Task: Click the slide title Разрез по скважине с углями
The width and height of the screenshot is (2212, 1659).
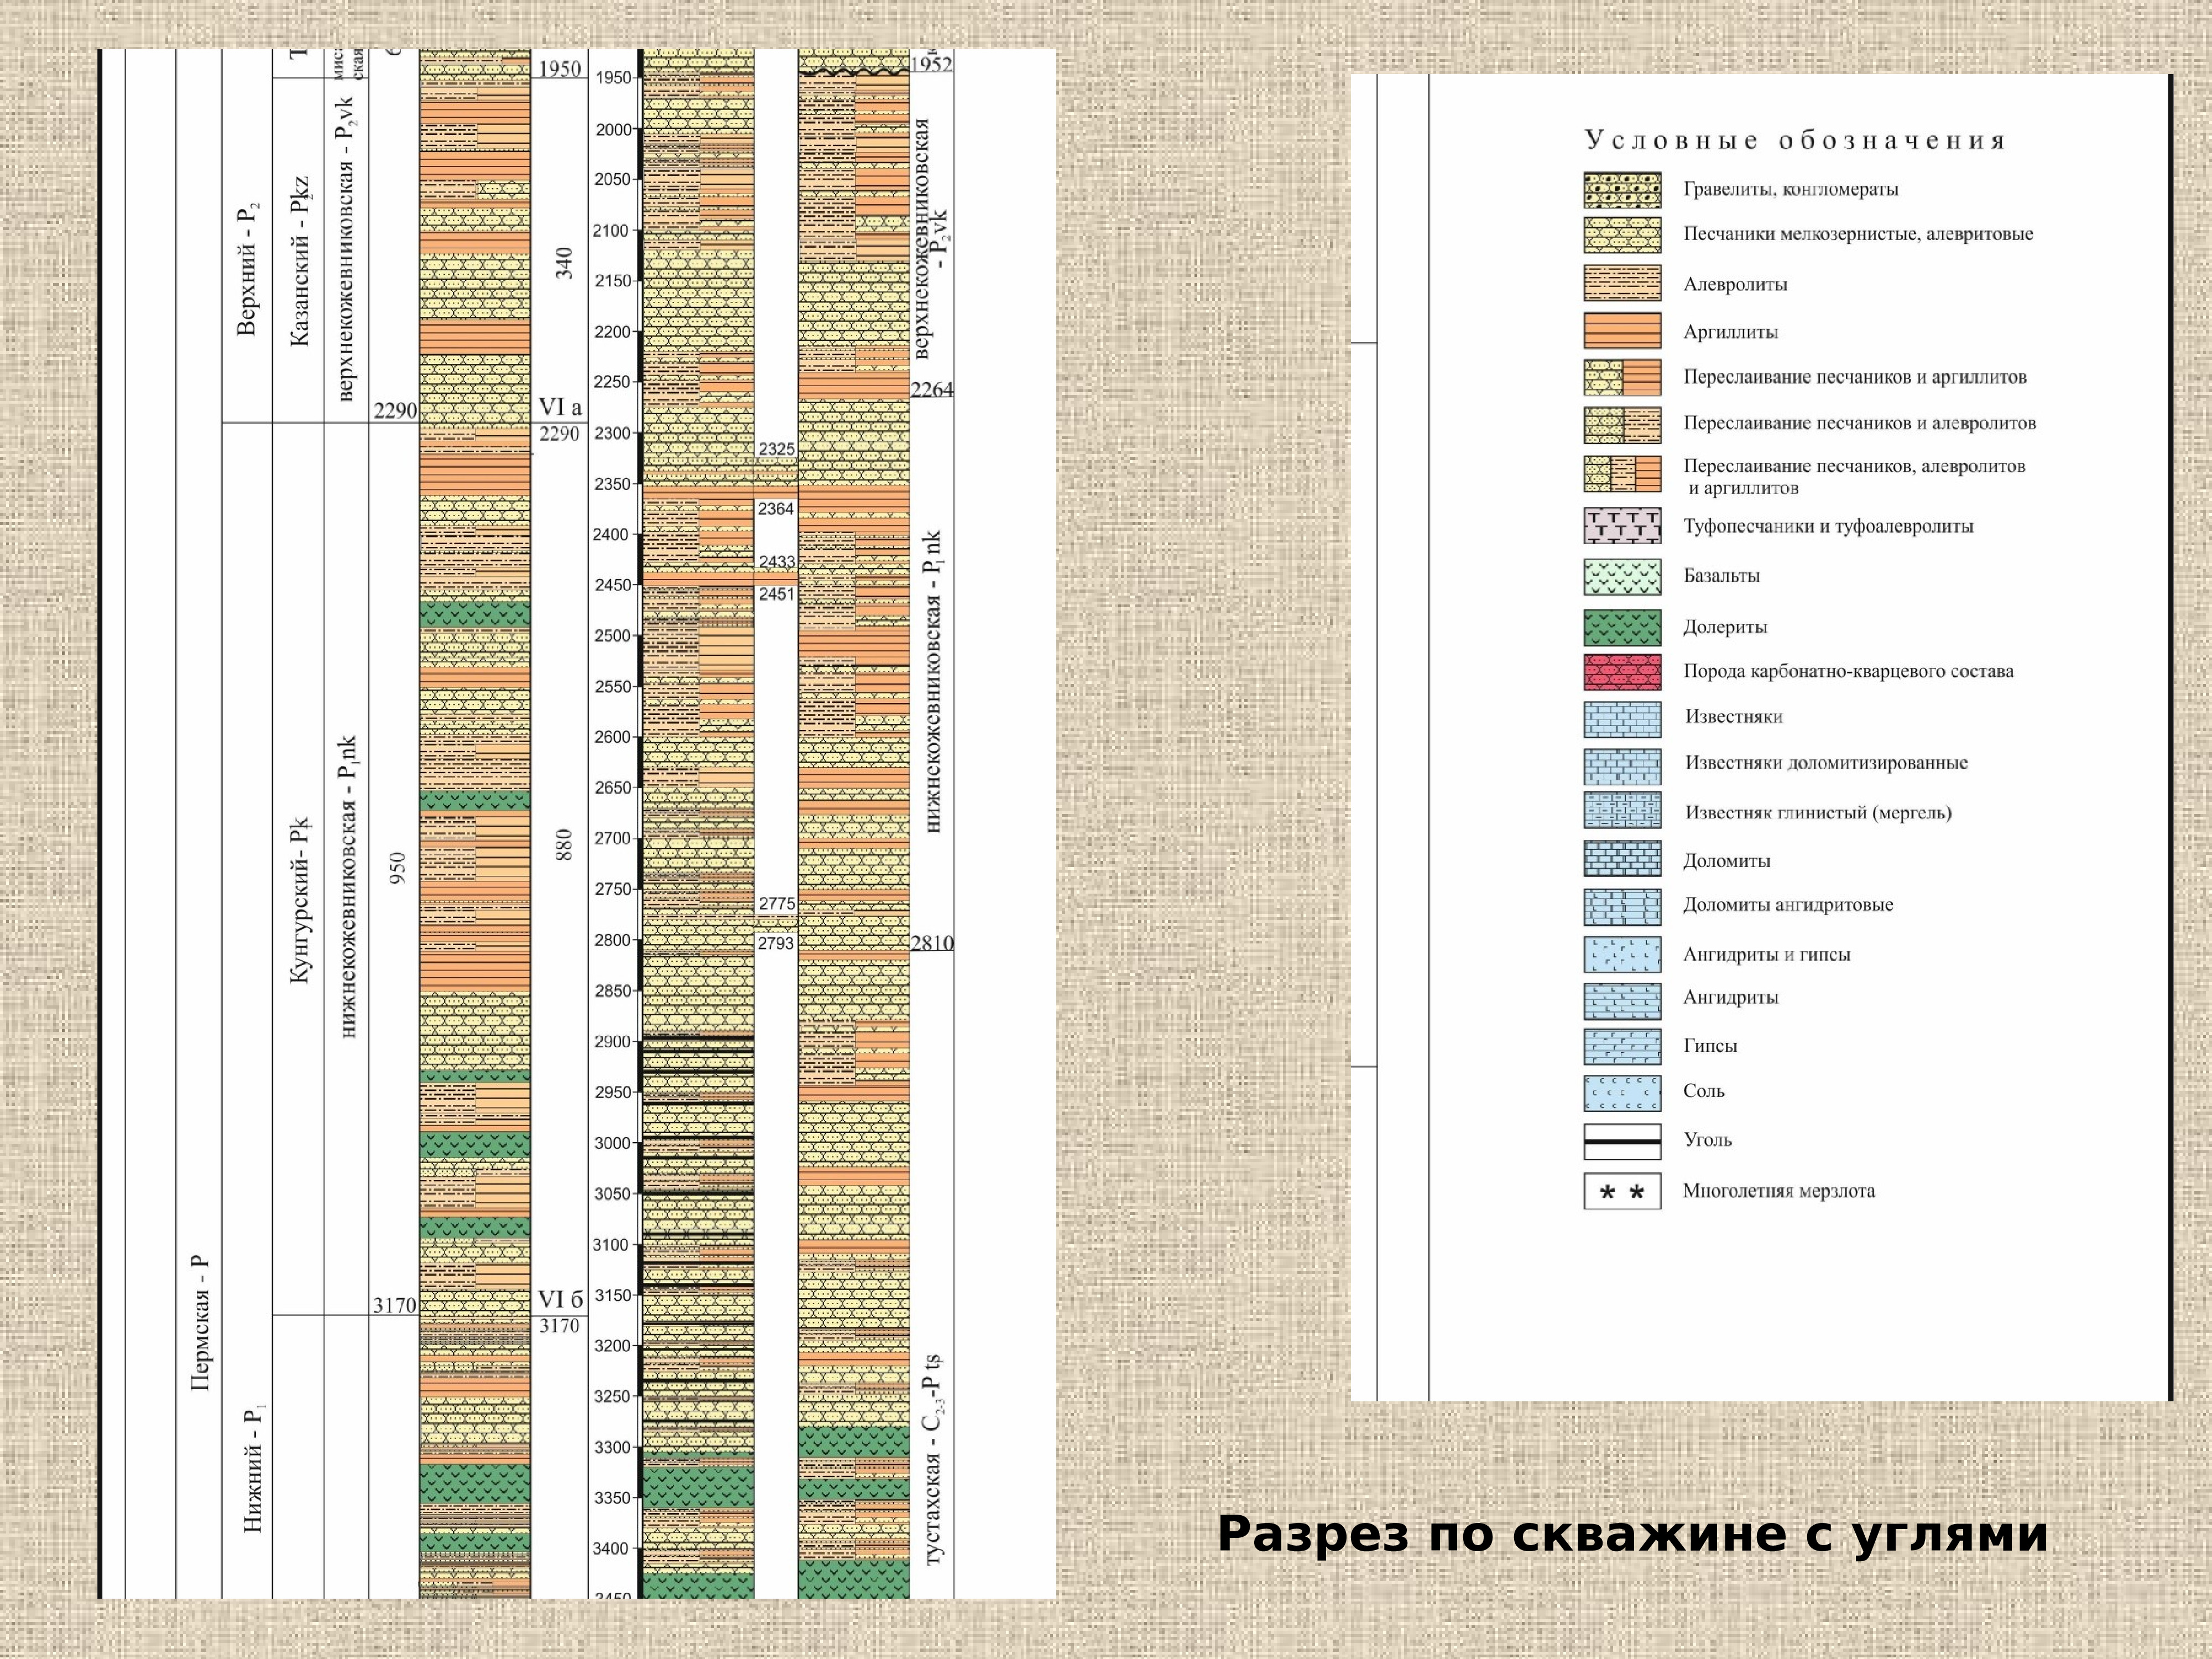Action: (1632, 1534)
